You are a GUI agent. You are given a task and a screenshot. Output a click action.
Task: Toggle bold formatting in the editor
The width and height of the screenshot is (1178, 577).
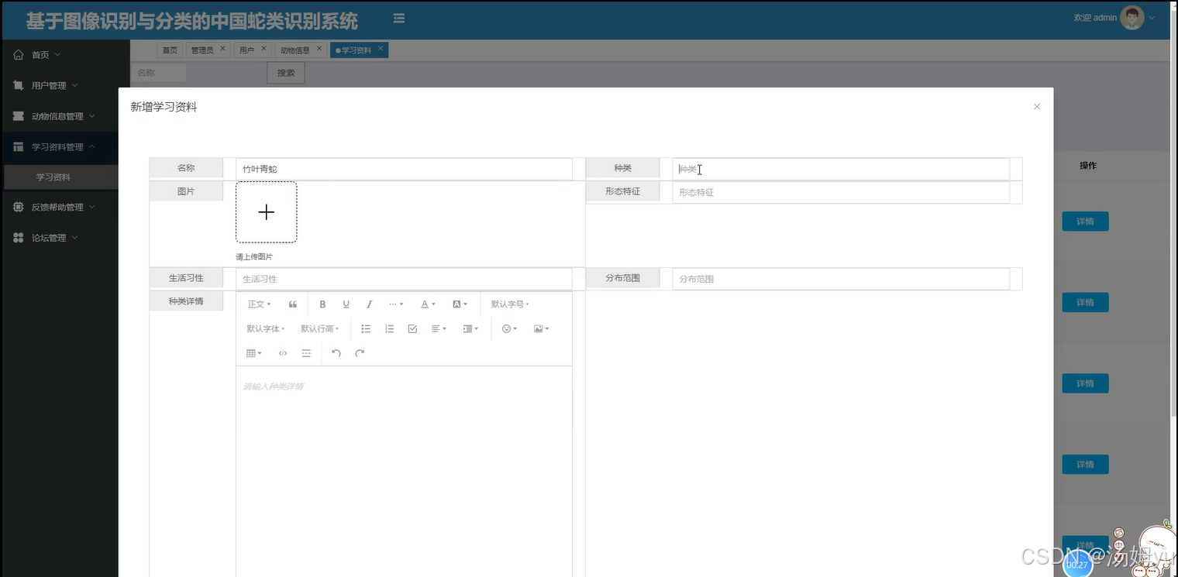coord(323,304)
